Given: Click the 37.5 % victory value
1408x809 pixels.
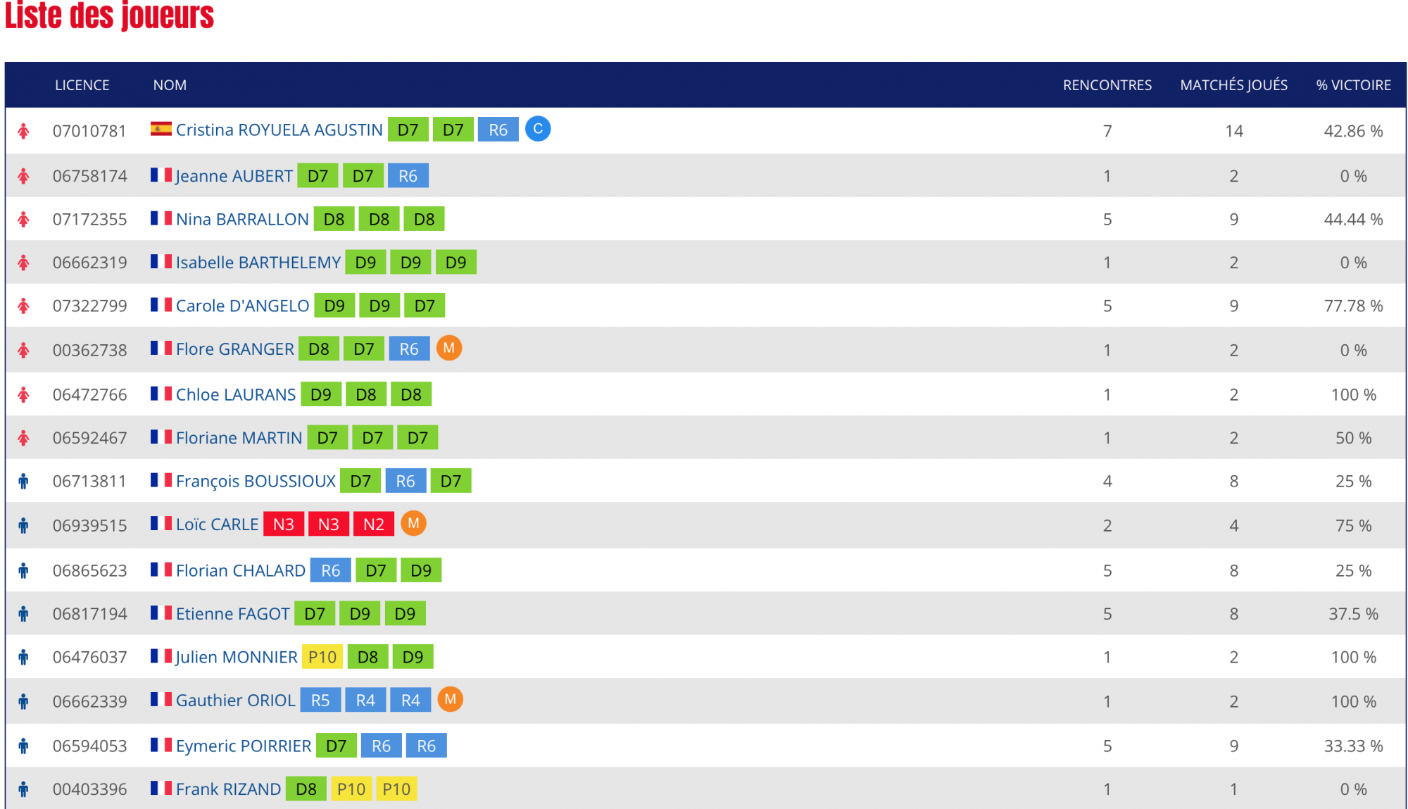Looking at the screenshot, I should [1354, 614].
